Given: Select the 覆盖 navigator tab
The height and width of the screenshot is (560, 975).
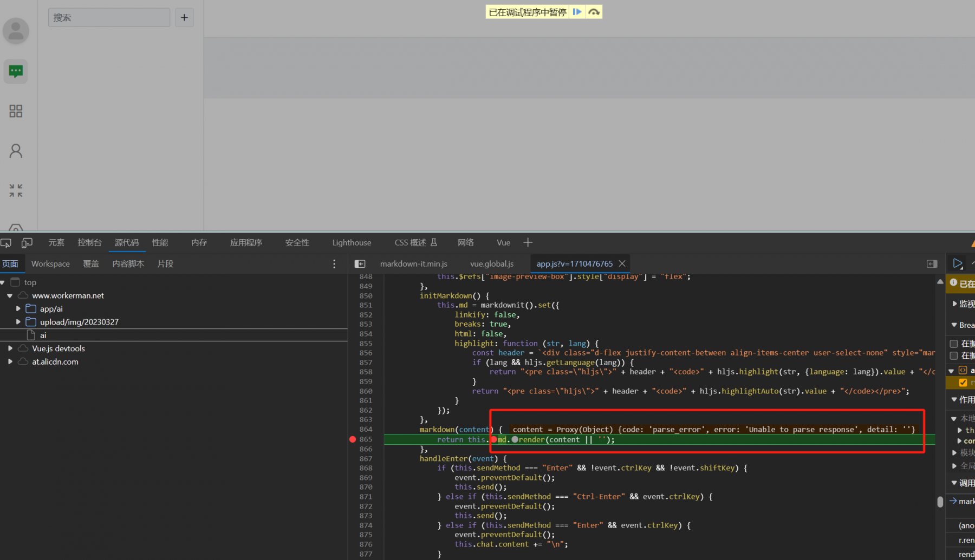Looking at the screenshot, I should (91, 263).
